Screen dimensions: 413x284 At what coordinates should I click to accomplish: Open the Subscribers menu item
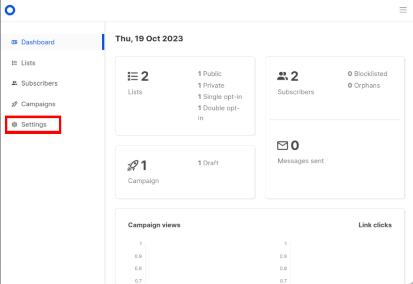pyautogui.click(x=39, y=83)
